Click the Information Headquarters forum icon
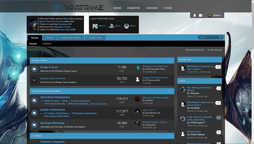Screen dimensions: 254x144 coord(34,100)
